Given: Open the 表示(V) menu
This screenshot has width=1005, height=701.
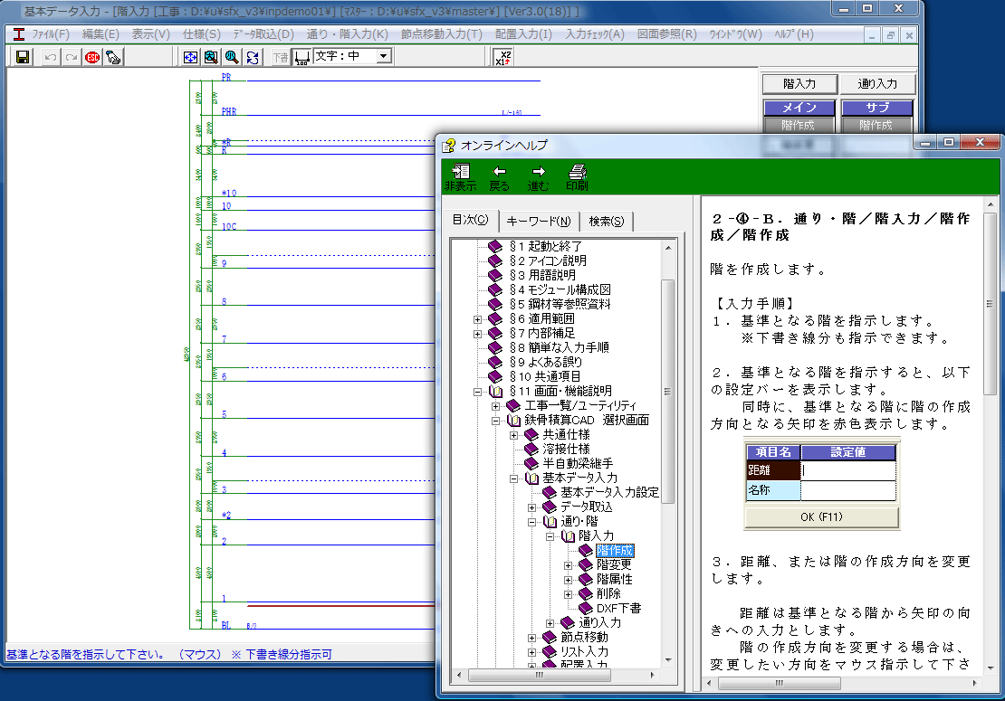Looking at the screenshot, I should click(150, 34).
